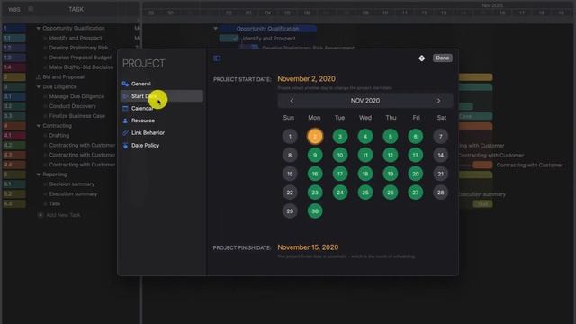The image size is (576, 324).
Task: Click the November 15, 2020 finish date text
Action: pos(308,247)
